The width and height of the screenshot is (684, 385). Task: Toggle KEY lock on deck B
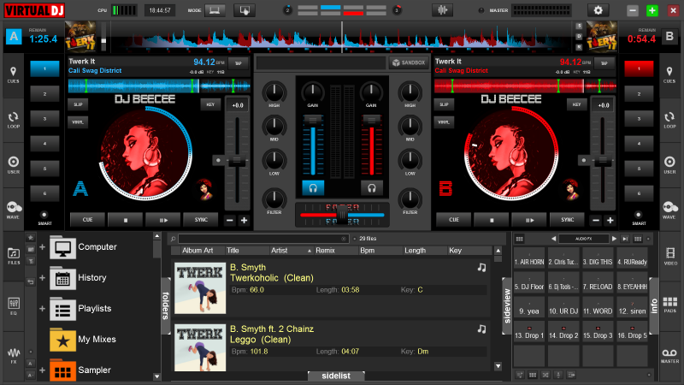tap(576, 104)
